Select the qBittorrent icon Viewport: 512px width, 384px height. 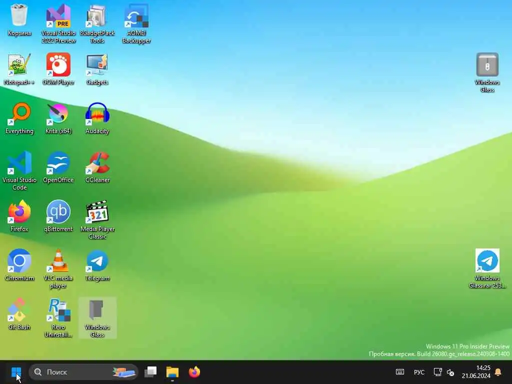click(x=58, y=216)
